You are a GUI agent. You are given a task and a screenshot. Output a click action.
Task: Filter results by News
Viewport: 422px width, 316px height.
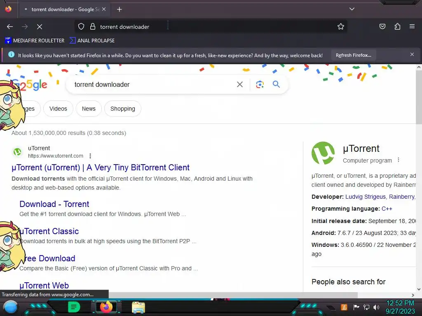click(x=89, y=109)
